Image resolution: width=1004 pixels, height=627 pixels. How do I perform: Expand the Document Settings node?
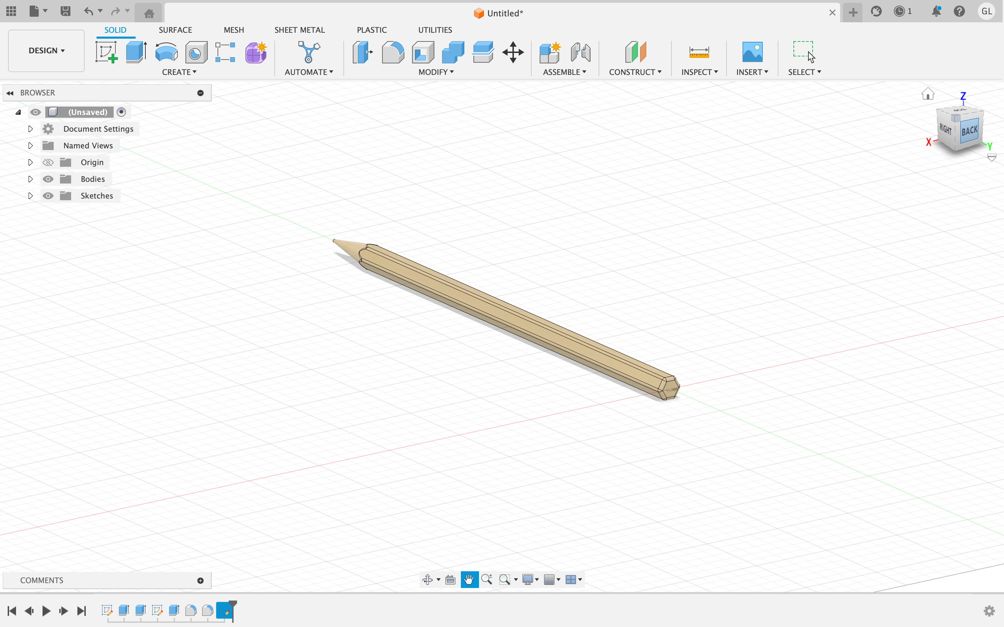(x=30, y=129)
